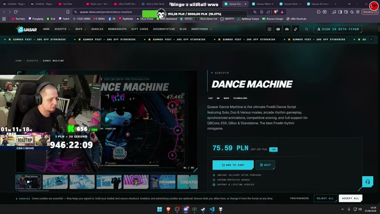
Task: Switch to the Quasar Air Hockey browser tab
Action: pos(318,4)
